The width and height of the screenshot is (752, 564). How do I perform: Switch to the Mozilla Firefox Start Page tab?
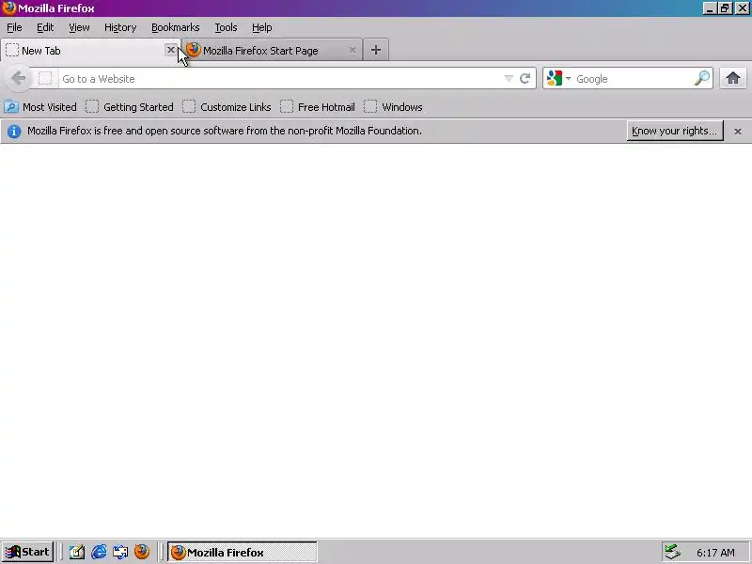272,51
